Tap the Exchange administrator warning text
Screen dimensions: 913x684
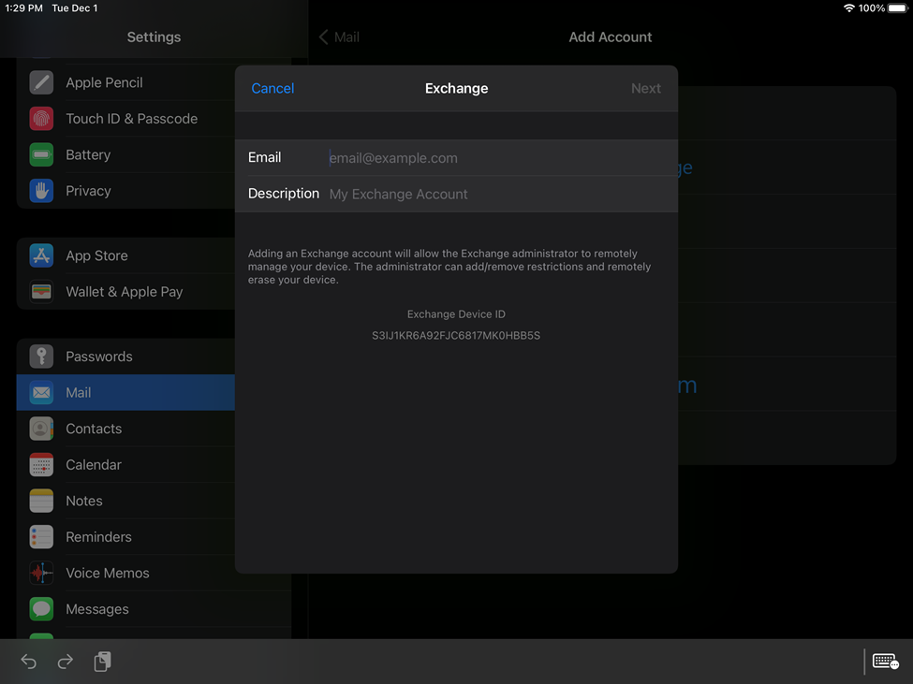pos(449,267)
